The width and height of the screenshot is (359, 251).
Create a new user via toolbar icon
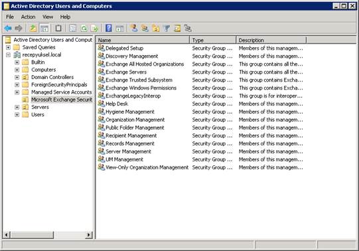135,28
